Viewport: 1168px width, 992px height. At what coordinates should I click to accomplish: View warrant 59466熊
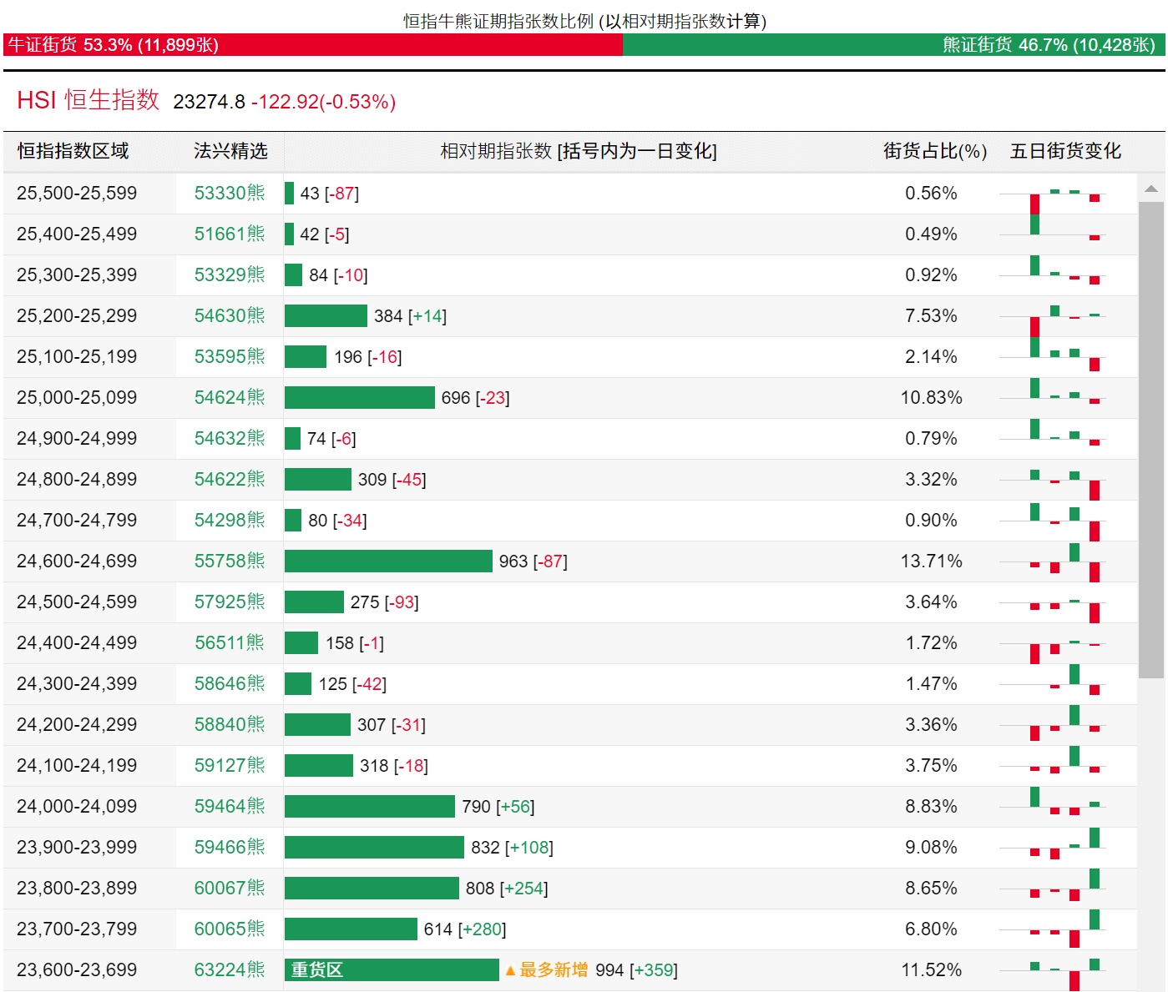coord(230,847)
